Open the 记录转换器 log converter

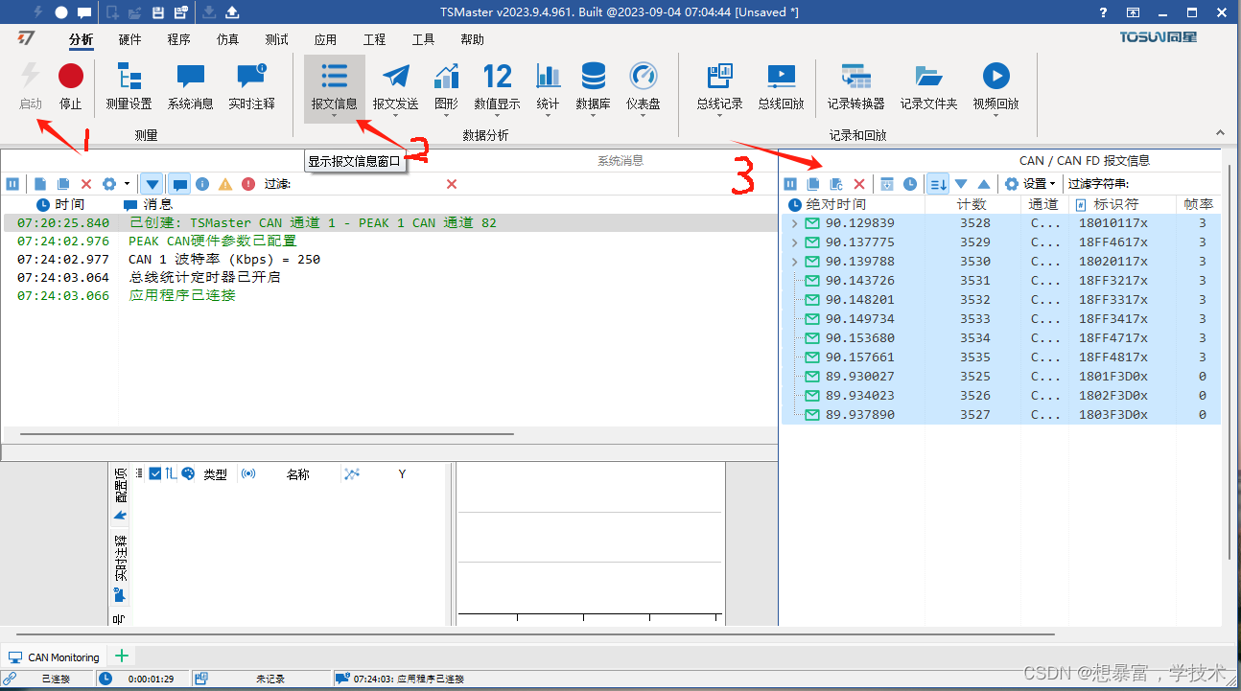coord(855,86)
